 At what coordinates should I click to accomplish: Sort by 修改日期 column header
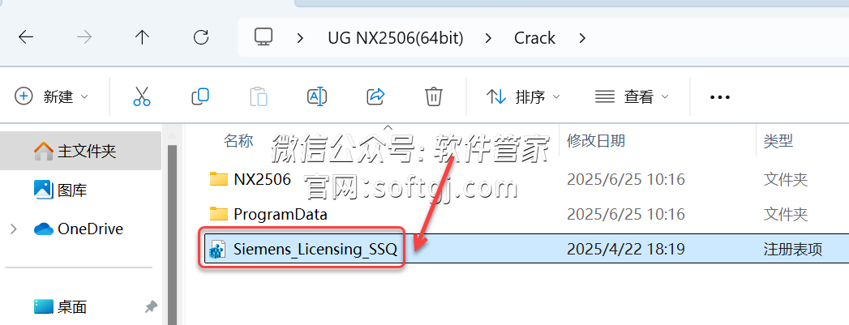click(596, 141)
